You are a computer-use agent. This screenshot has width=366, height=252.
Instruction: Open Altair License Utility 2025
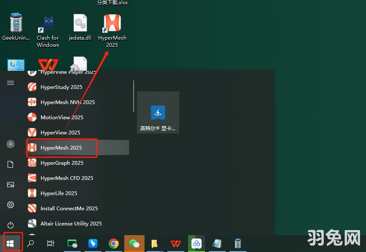(71, 224)
